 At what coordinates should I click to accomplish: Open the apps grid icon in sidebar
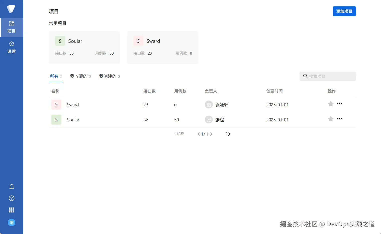click(12, 210)
